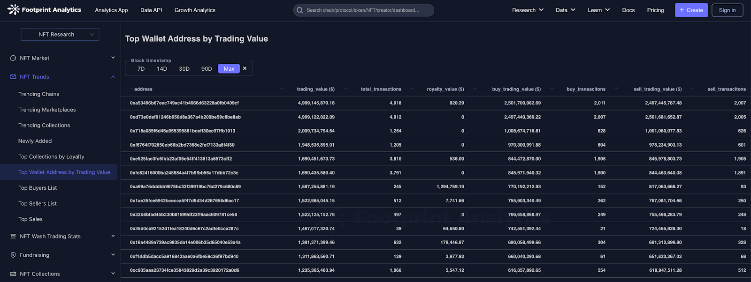Click the Footprint Analytics logo
Viewport: 751px width, 282px height.
pyautogui.click(x=44, y=10)
